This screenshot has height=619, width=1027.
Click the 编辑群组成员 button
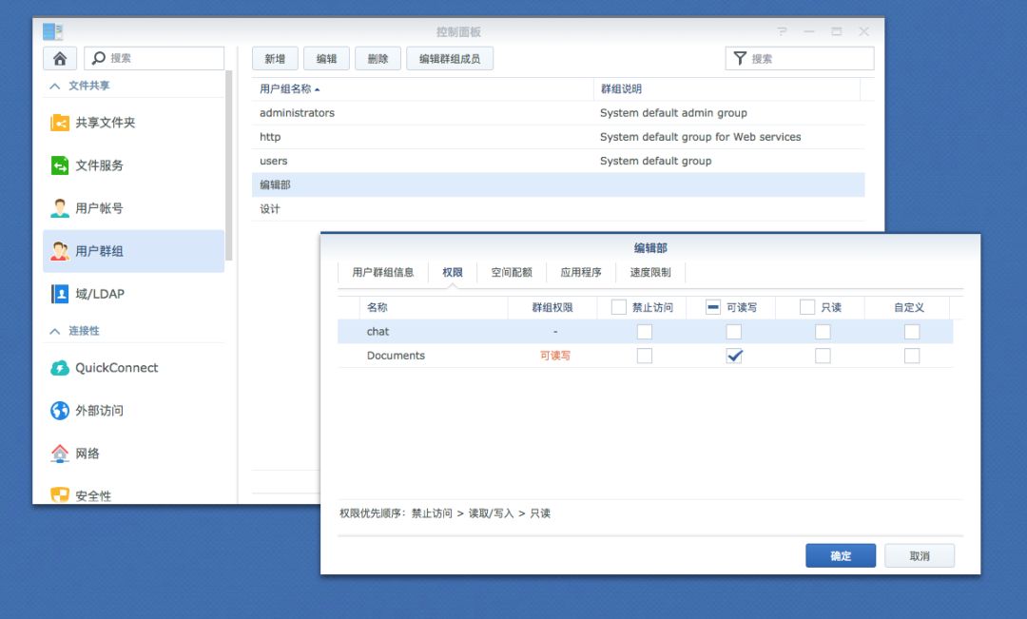(449, 58)
